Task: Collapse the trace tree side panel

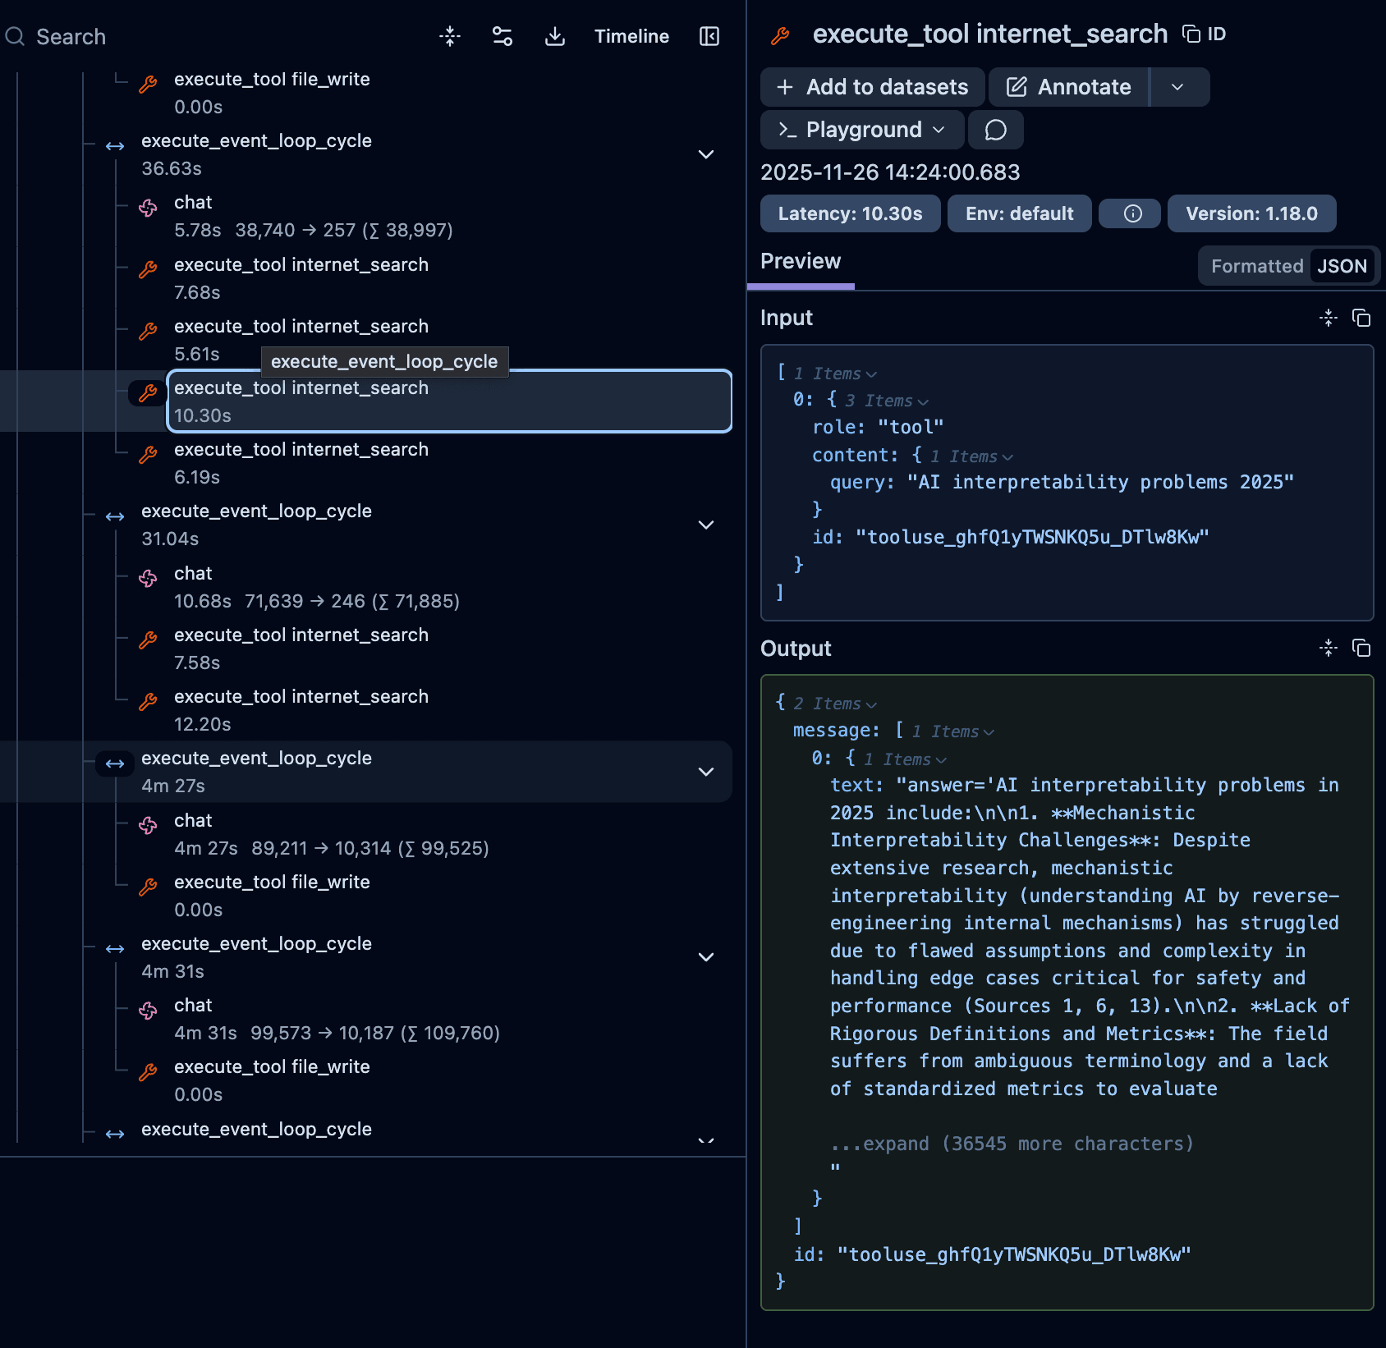Action: [x=708, y=36]
